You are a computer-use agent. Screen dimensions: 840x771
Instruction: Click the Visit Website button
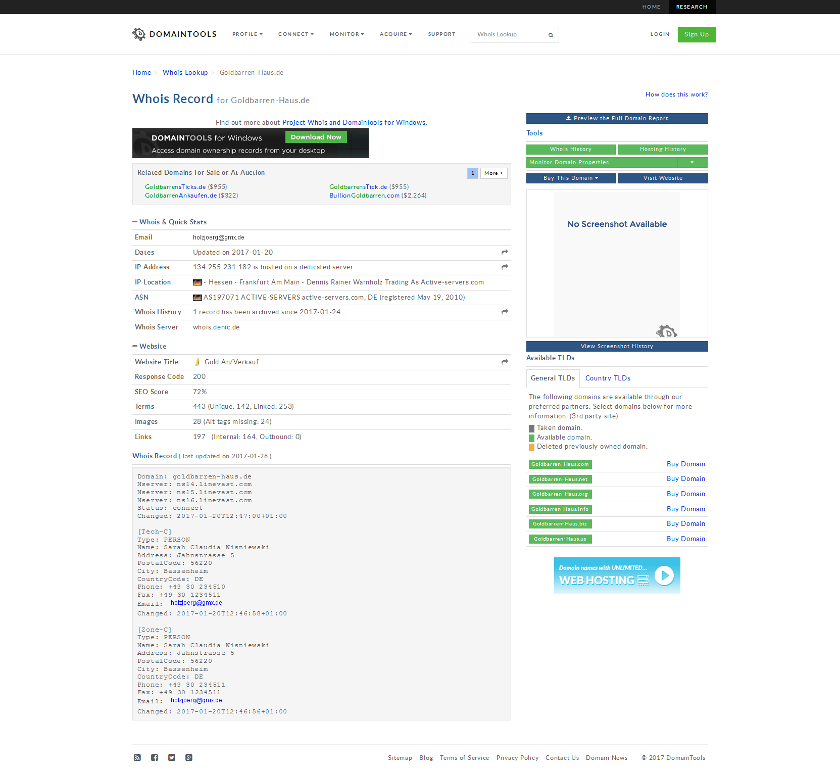663,178
